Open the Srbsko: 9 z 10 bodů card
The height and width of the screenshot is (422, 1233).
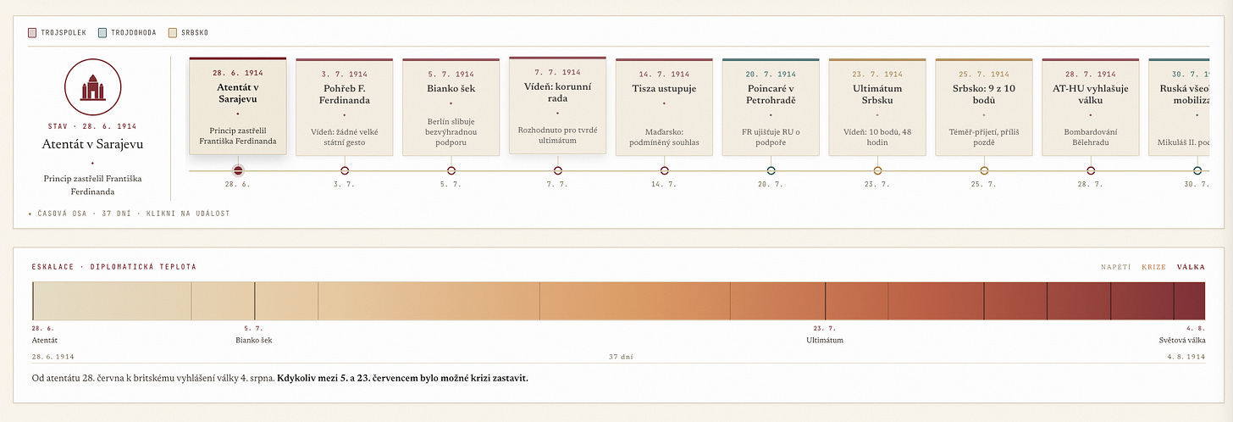click(984, 107)
